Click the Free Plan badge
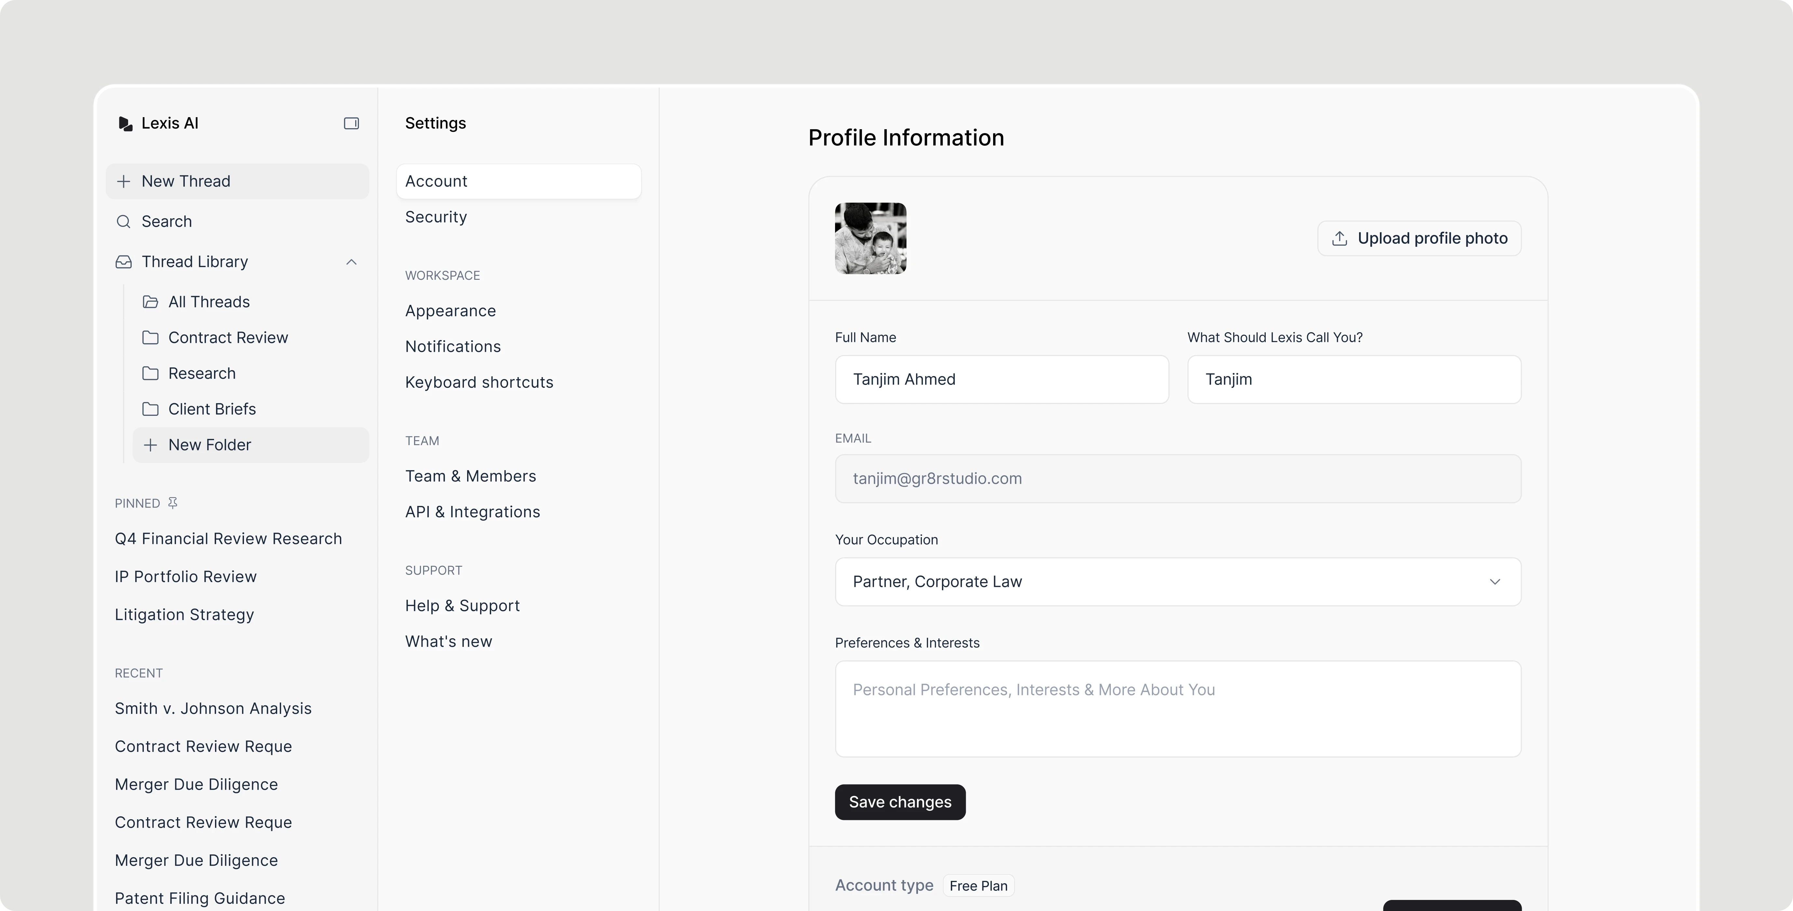This screenshot has height=911, width=1793. (x=978, y=886)
